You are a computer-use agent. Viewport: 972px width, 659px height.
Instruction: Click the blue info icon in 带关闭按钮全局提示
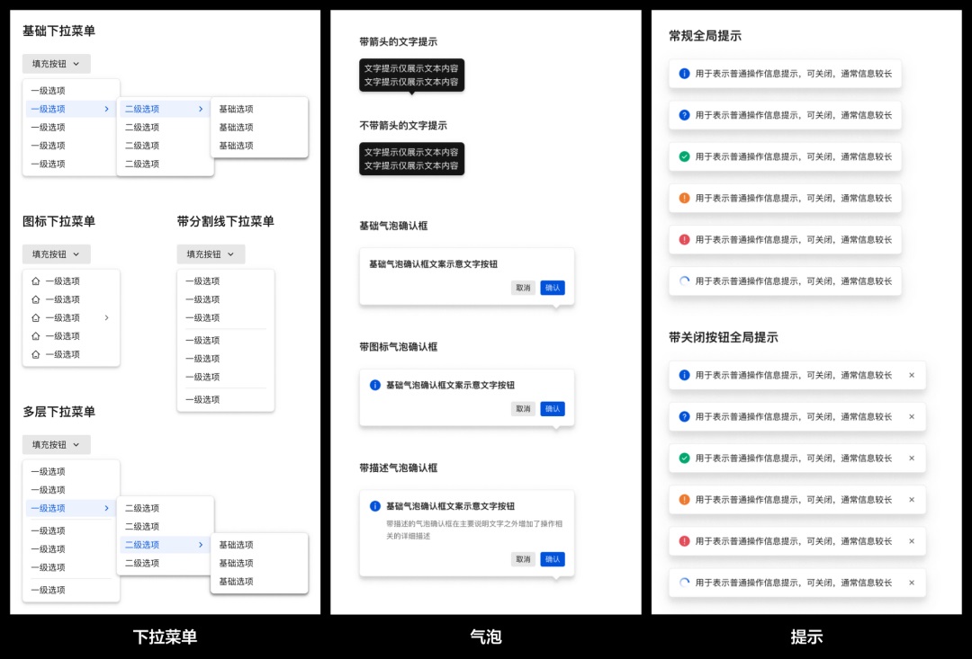[684, 375]
